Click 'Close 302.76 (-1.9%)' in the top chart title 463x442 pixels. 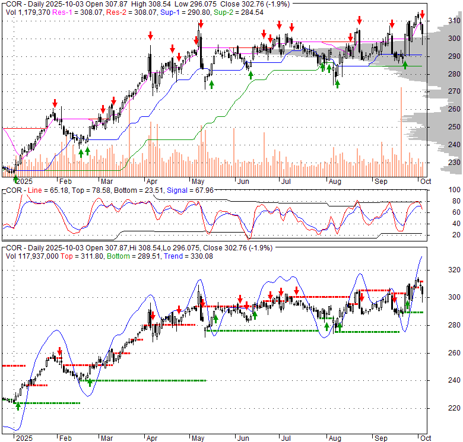(254, 4)
